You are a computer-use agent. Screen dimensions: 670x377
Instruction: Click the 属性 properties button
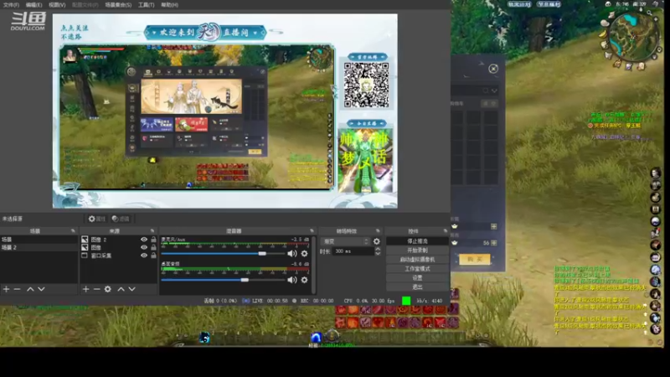coord(97,219)
